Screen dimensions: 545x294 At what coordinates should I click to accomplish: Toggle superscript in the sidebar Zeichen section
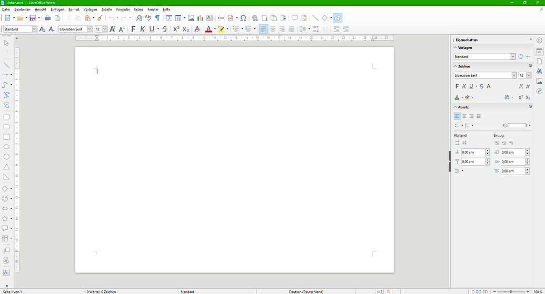(520, 97)
